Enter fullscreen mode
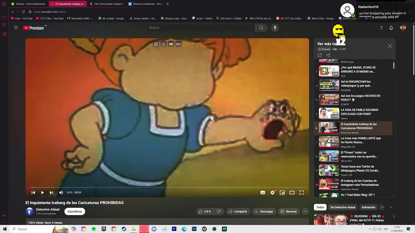Screen dimensions: 415x233 [x=302, y=193]
